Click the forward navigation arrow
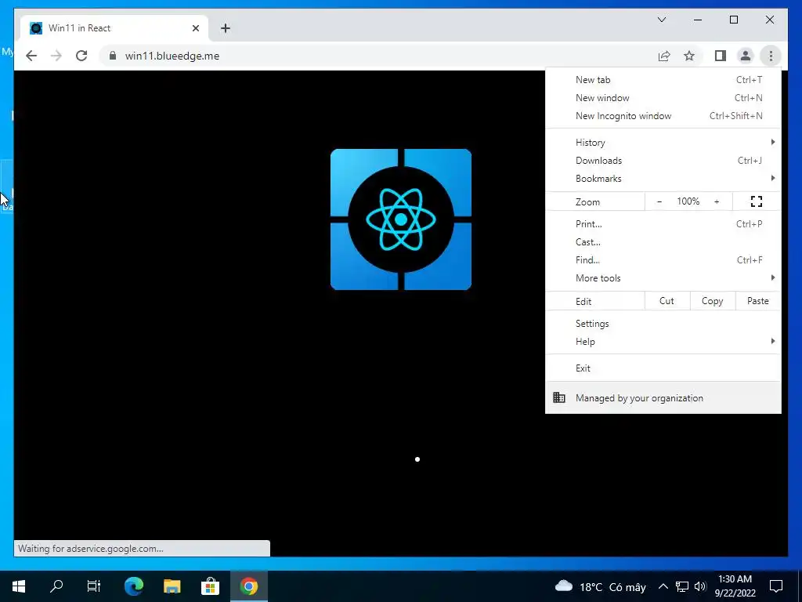The width and height of the screenshot is (802, 602). 56,56
